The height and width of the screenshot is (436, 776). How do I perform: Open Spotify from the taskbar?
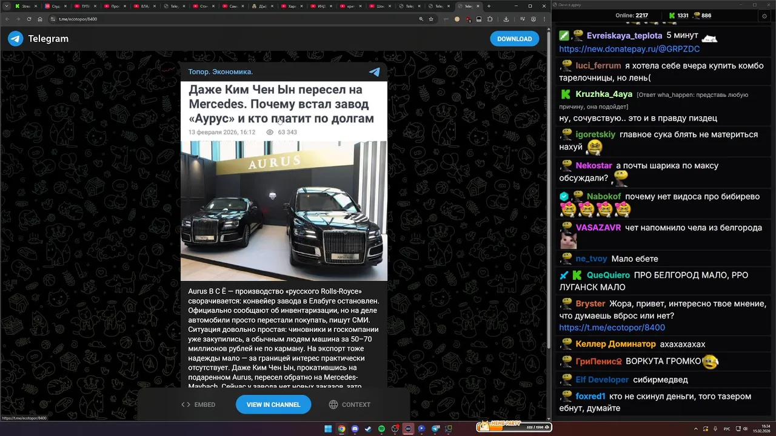(x=381, y=429)
